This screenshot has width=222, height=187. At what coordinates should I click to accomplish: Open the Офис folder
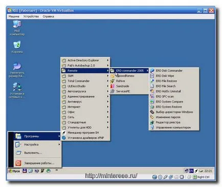(85, 112)
